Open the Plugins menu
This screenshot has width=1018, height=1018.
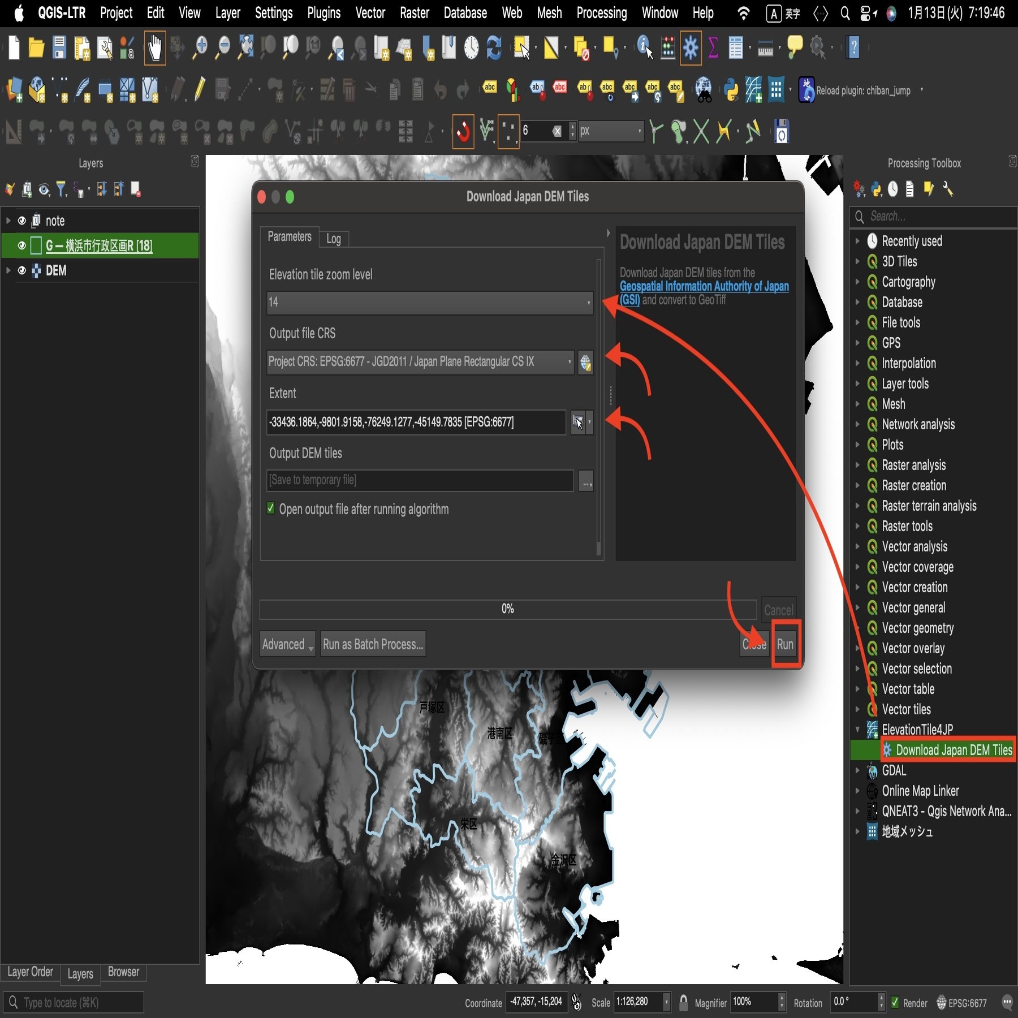(x=323, y=13)
